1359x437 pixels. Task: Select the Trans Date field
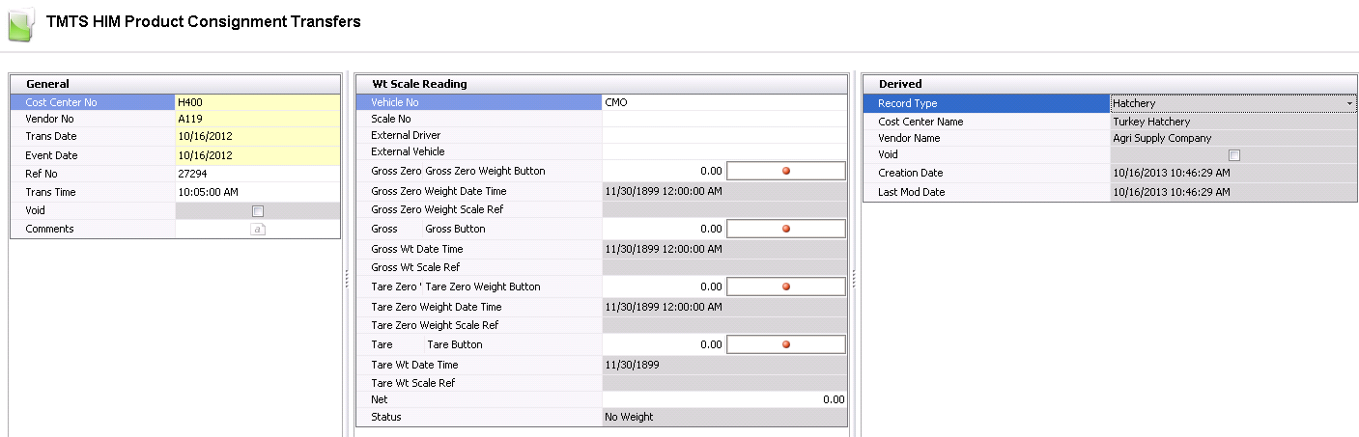pos(256,137)
